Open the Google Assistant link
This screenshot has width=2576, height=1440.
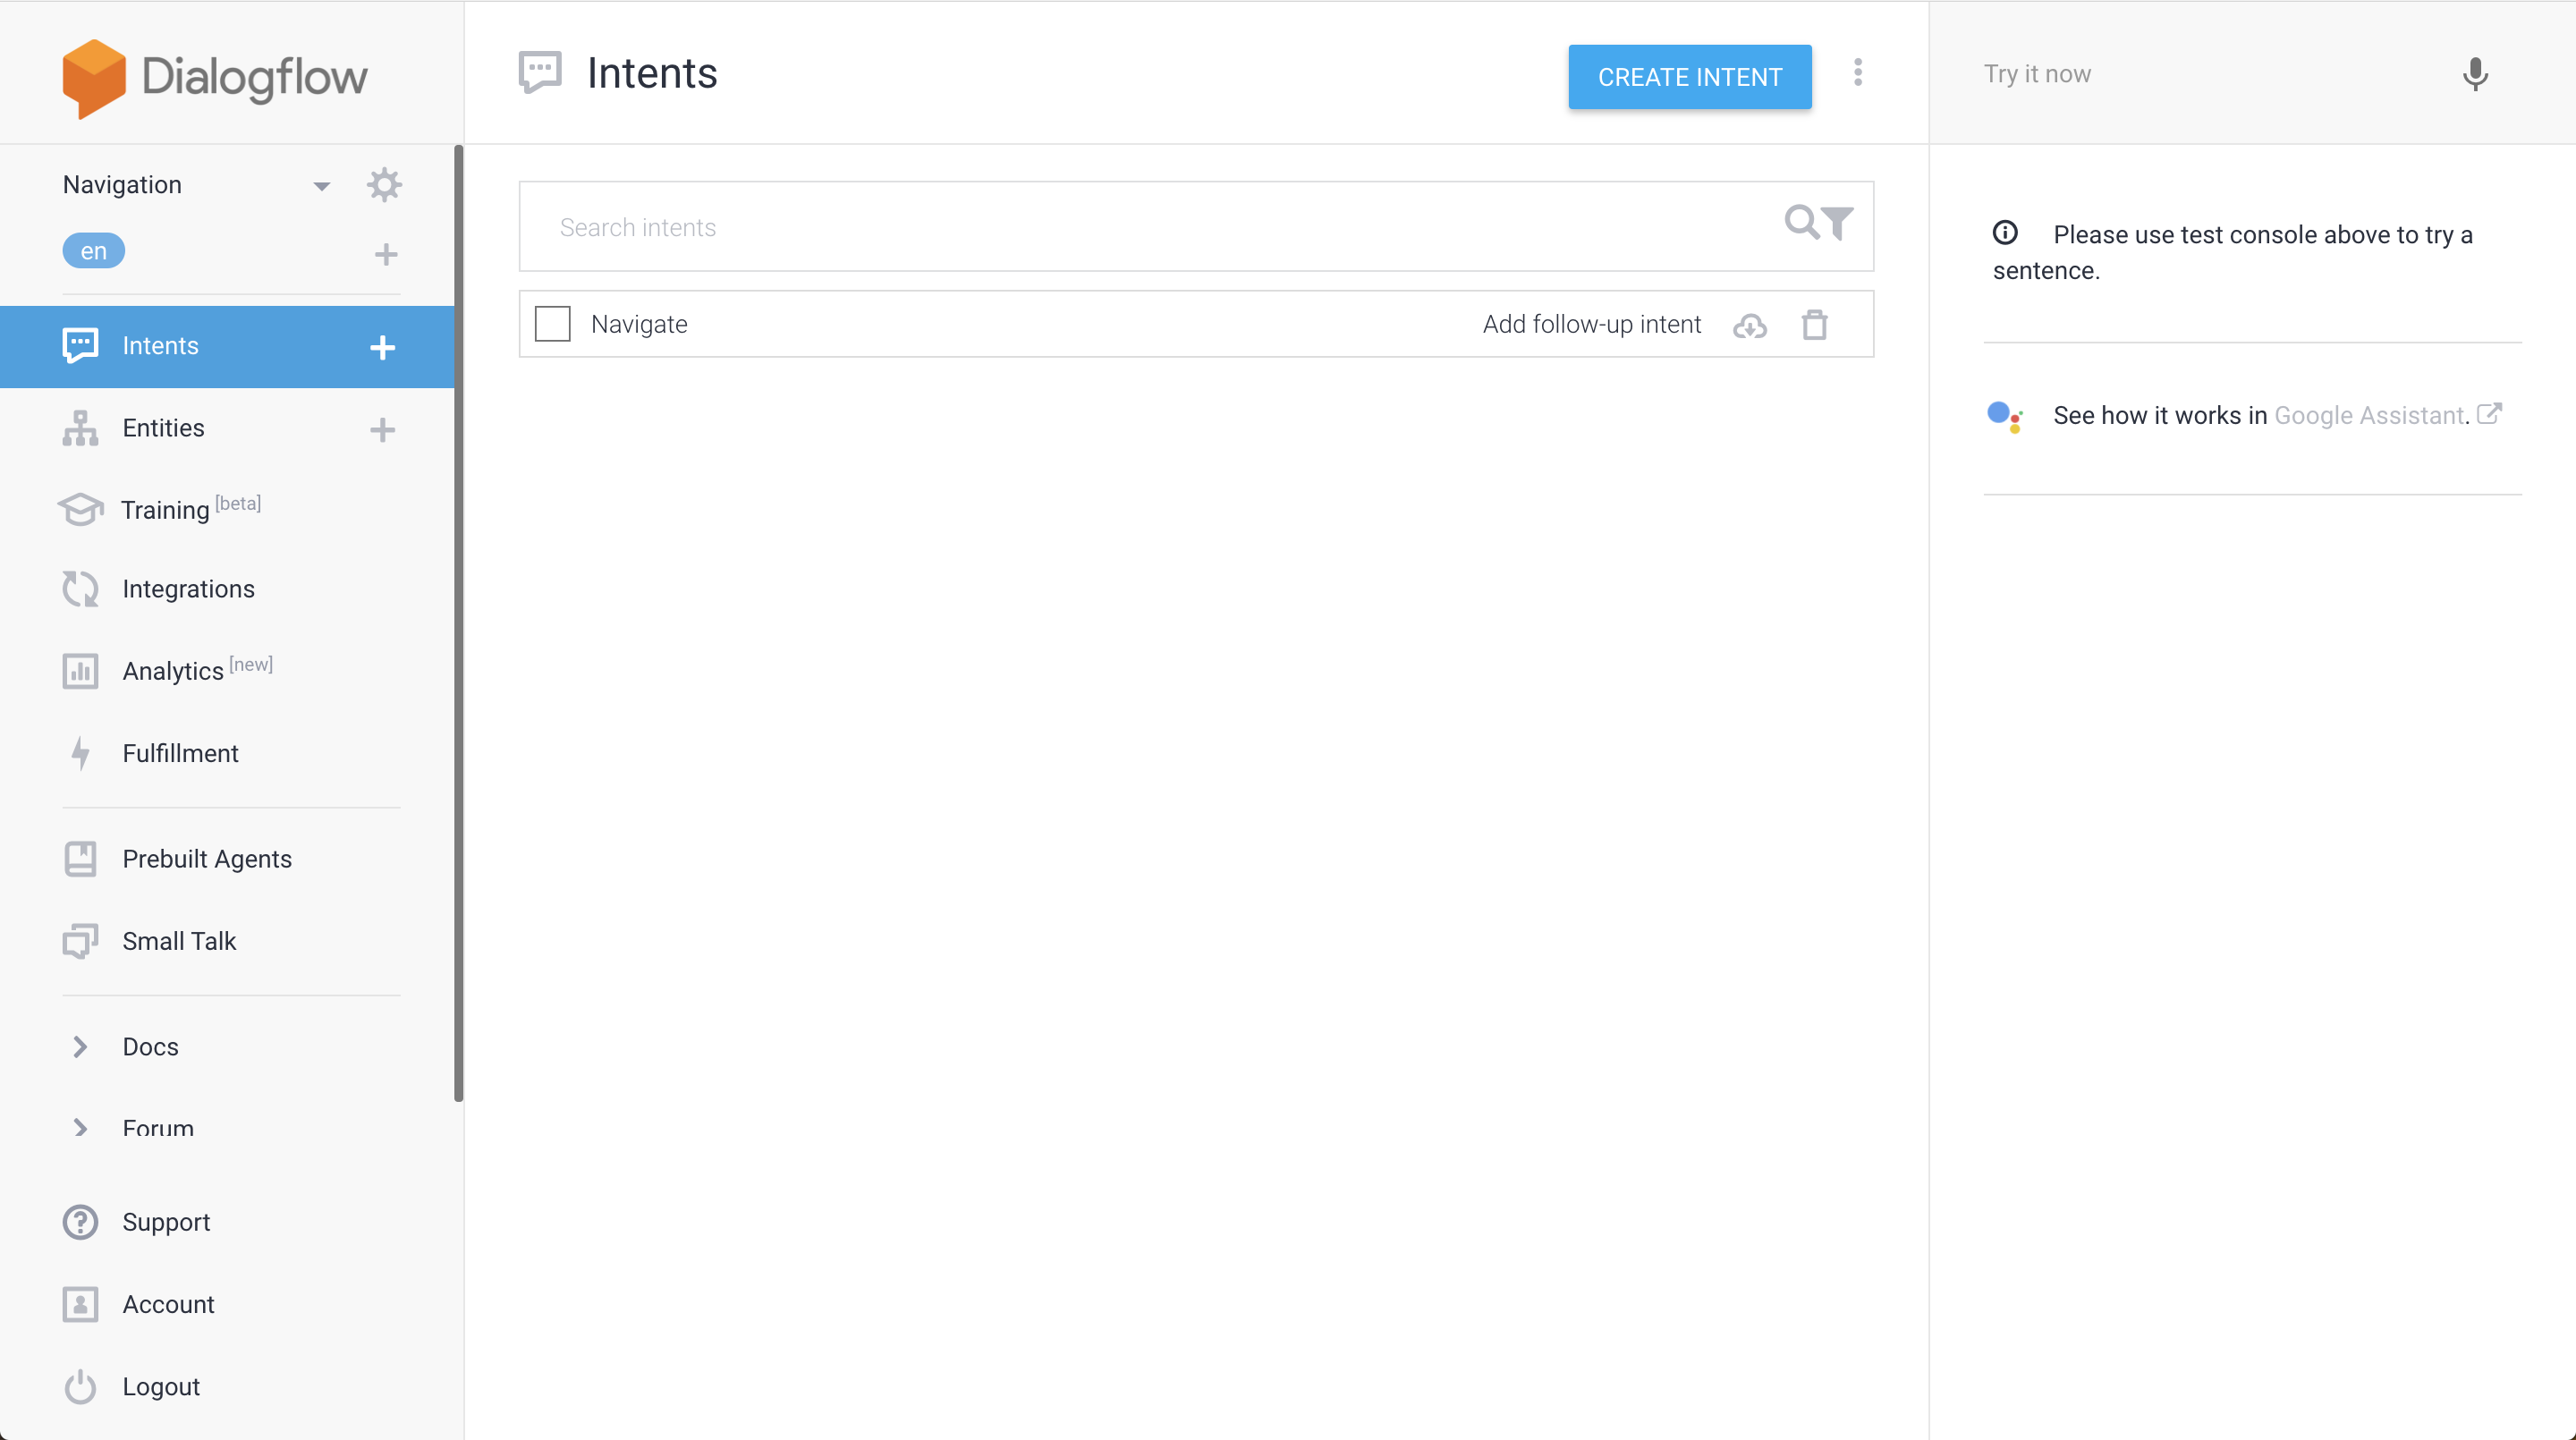click(x=2369, y=415)
